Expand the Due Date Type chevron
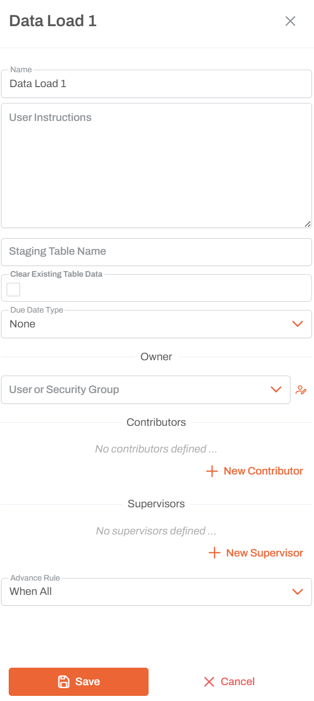Image resolution: width=314 pixels, height=701 pixels. pyautogui.click(x=298, y=323)
